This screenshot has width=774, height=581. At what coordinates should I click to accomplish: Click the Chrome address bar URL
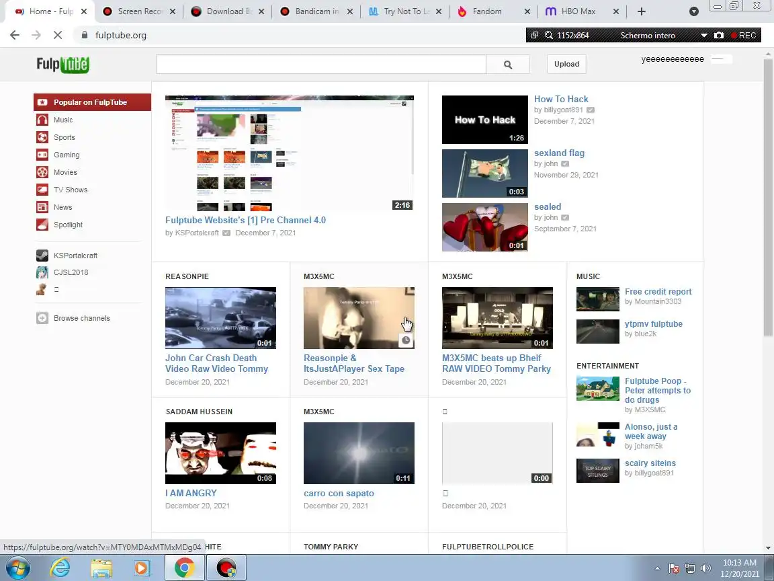point(120,35)
